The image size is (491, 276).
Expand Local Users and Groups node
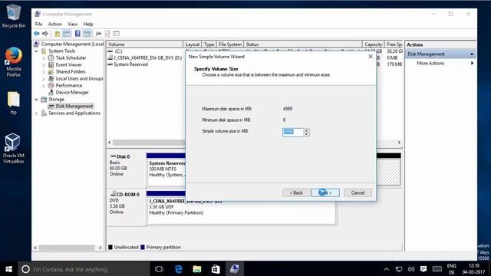(x=44, y=78)
